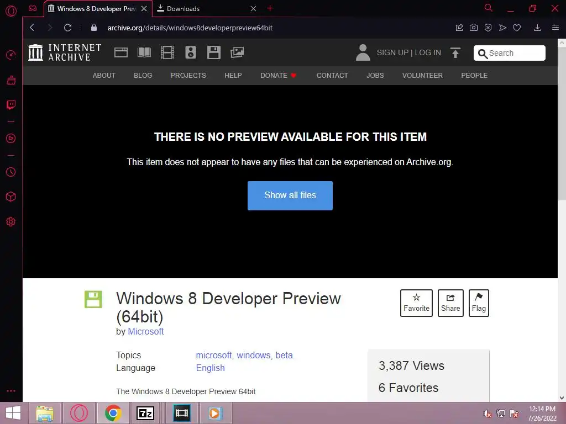Screen dimensions: 566x424
Task: Click the Internet Archive logo
Action: pos(65,52)
